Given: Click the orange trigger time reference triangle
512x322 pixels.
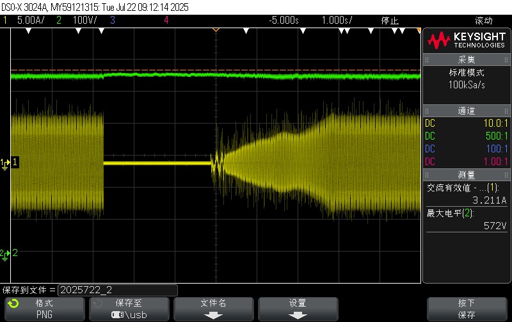Looking at the screenshot, I should tap(216, 30).
